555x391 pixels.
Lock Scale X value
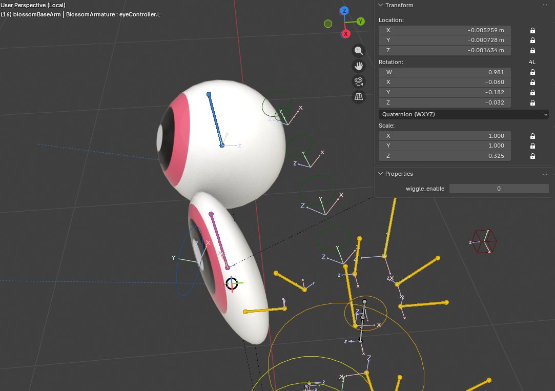click(x=532, y=136)
